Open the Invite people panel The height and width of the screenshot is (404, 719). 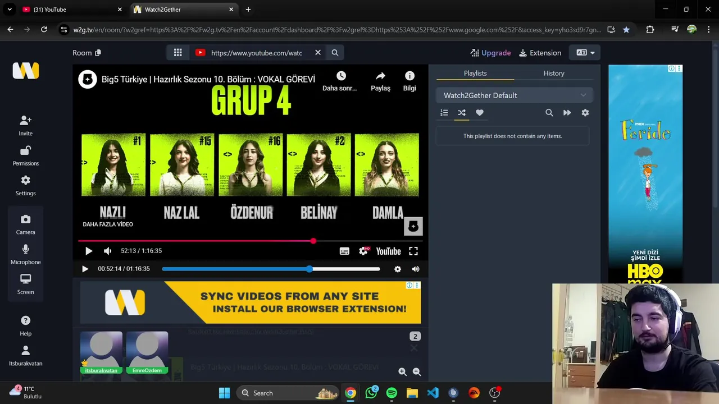click(x=25, y=125)
